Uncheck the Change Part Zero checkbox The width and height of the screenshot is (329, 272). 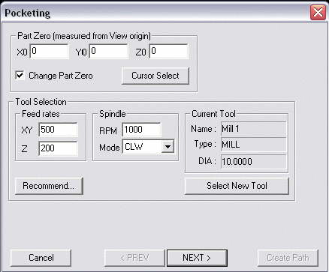click(x=20, y=75)
